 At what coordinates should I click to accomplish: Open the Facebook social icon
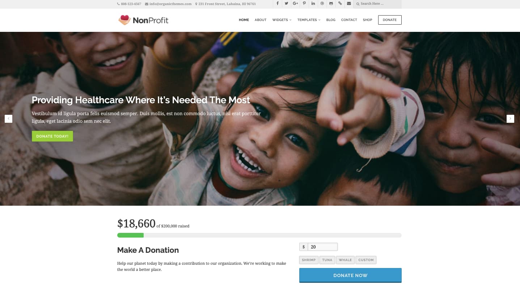(278, 4)
